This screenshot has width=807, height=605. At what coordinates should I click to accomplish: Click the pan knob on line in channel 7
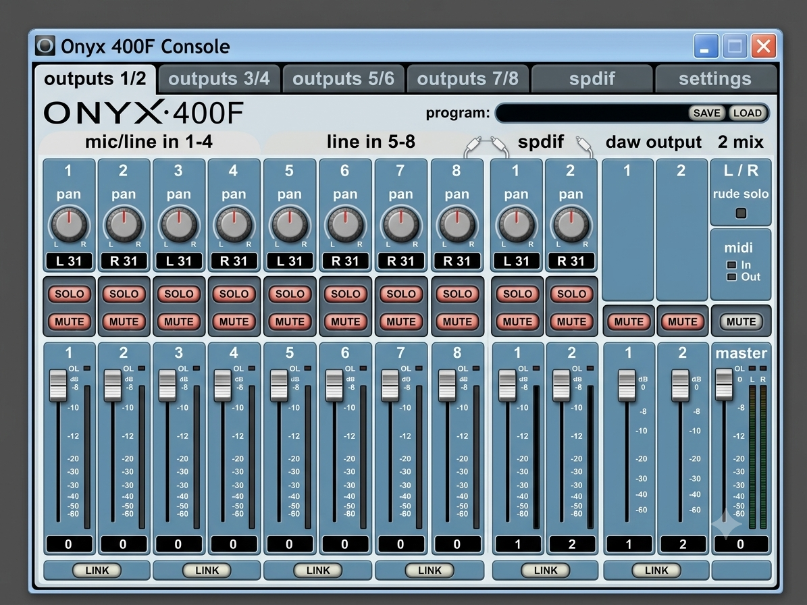401,226
